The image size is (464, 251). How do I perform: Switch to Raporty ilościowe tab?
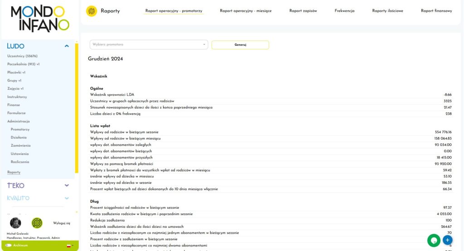[388, 11]
